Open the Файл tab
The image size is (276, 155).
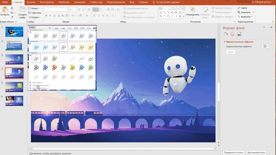click(5, 2)
